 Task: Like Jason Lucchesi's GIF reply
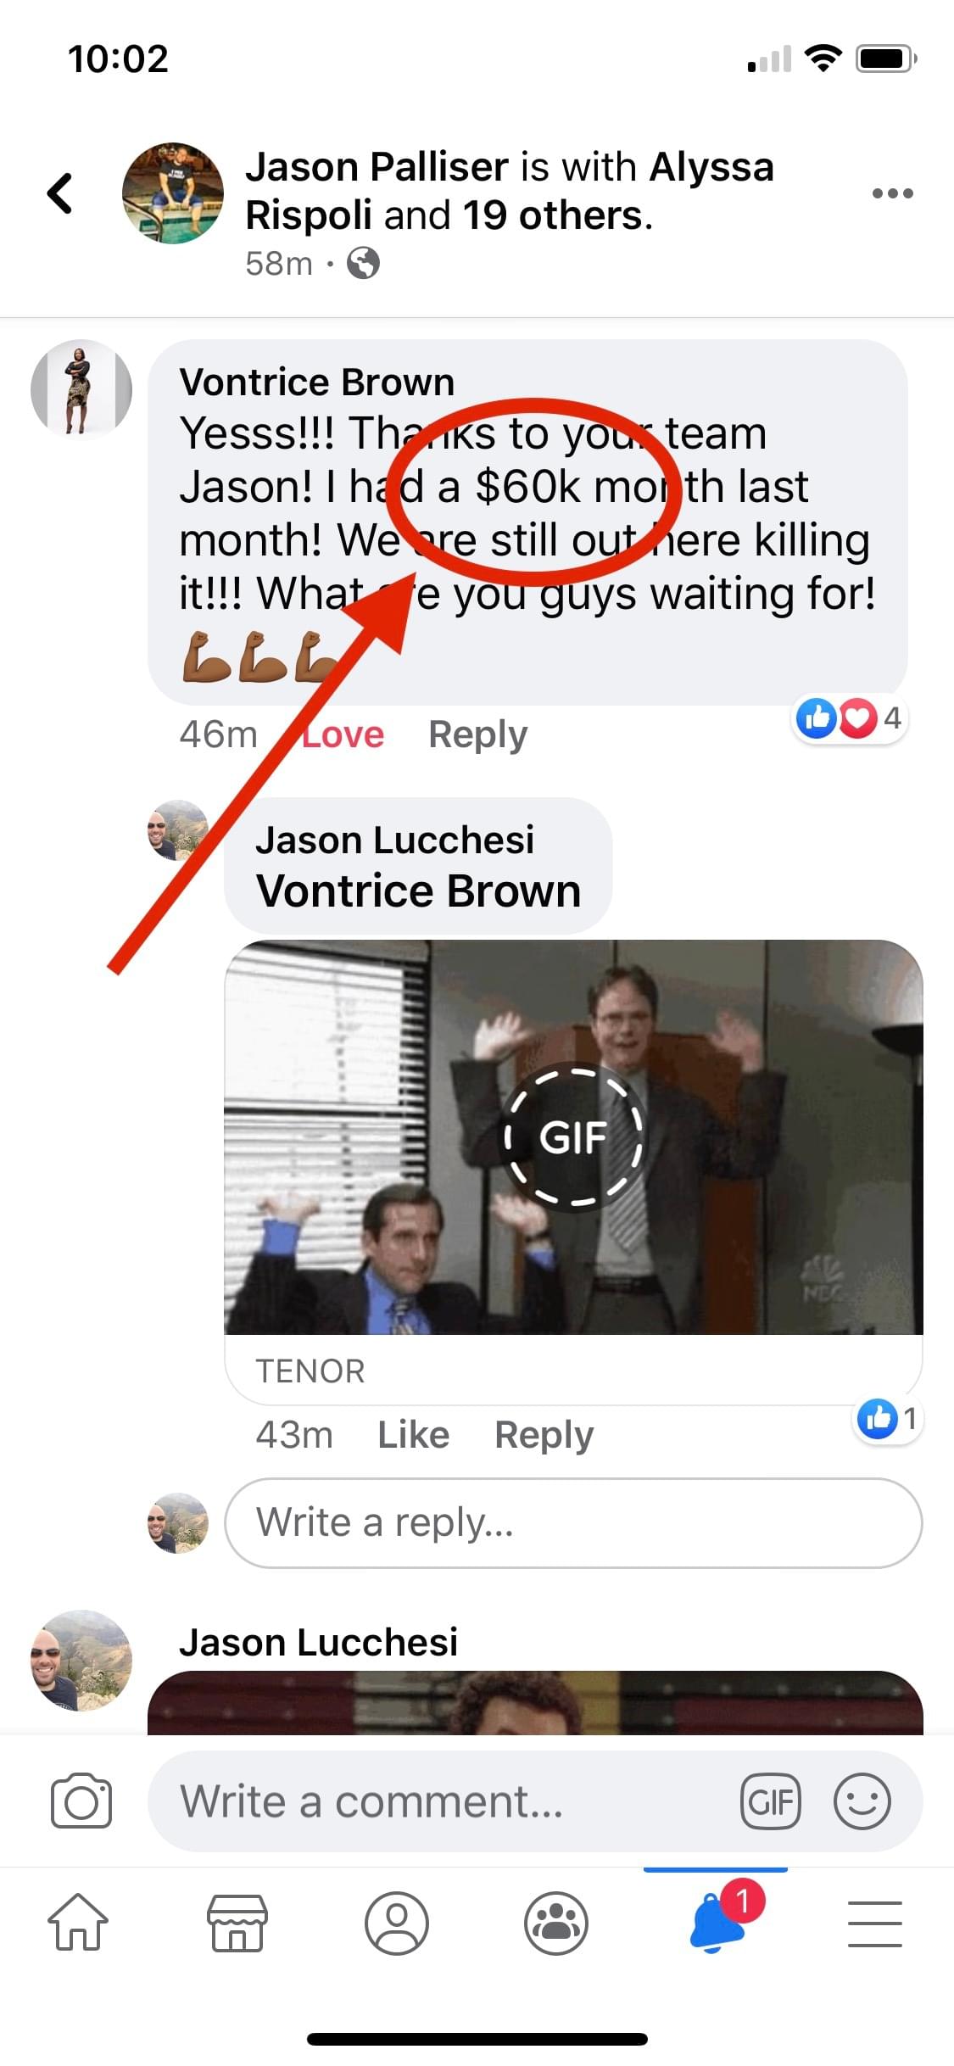(413, 1435)
